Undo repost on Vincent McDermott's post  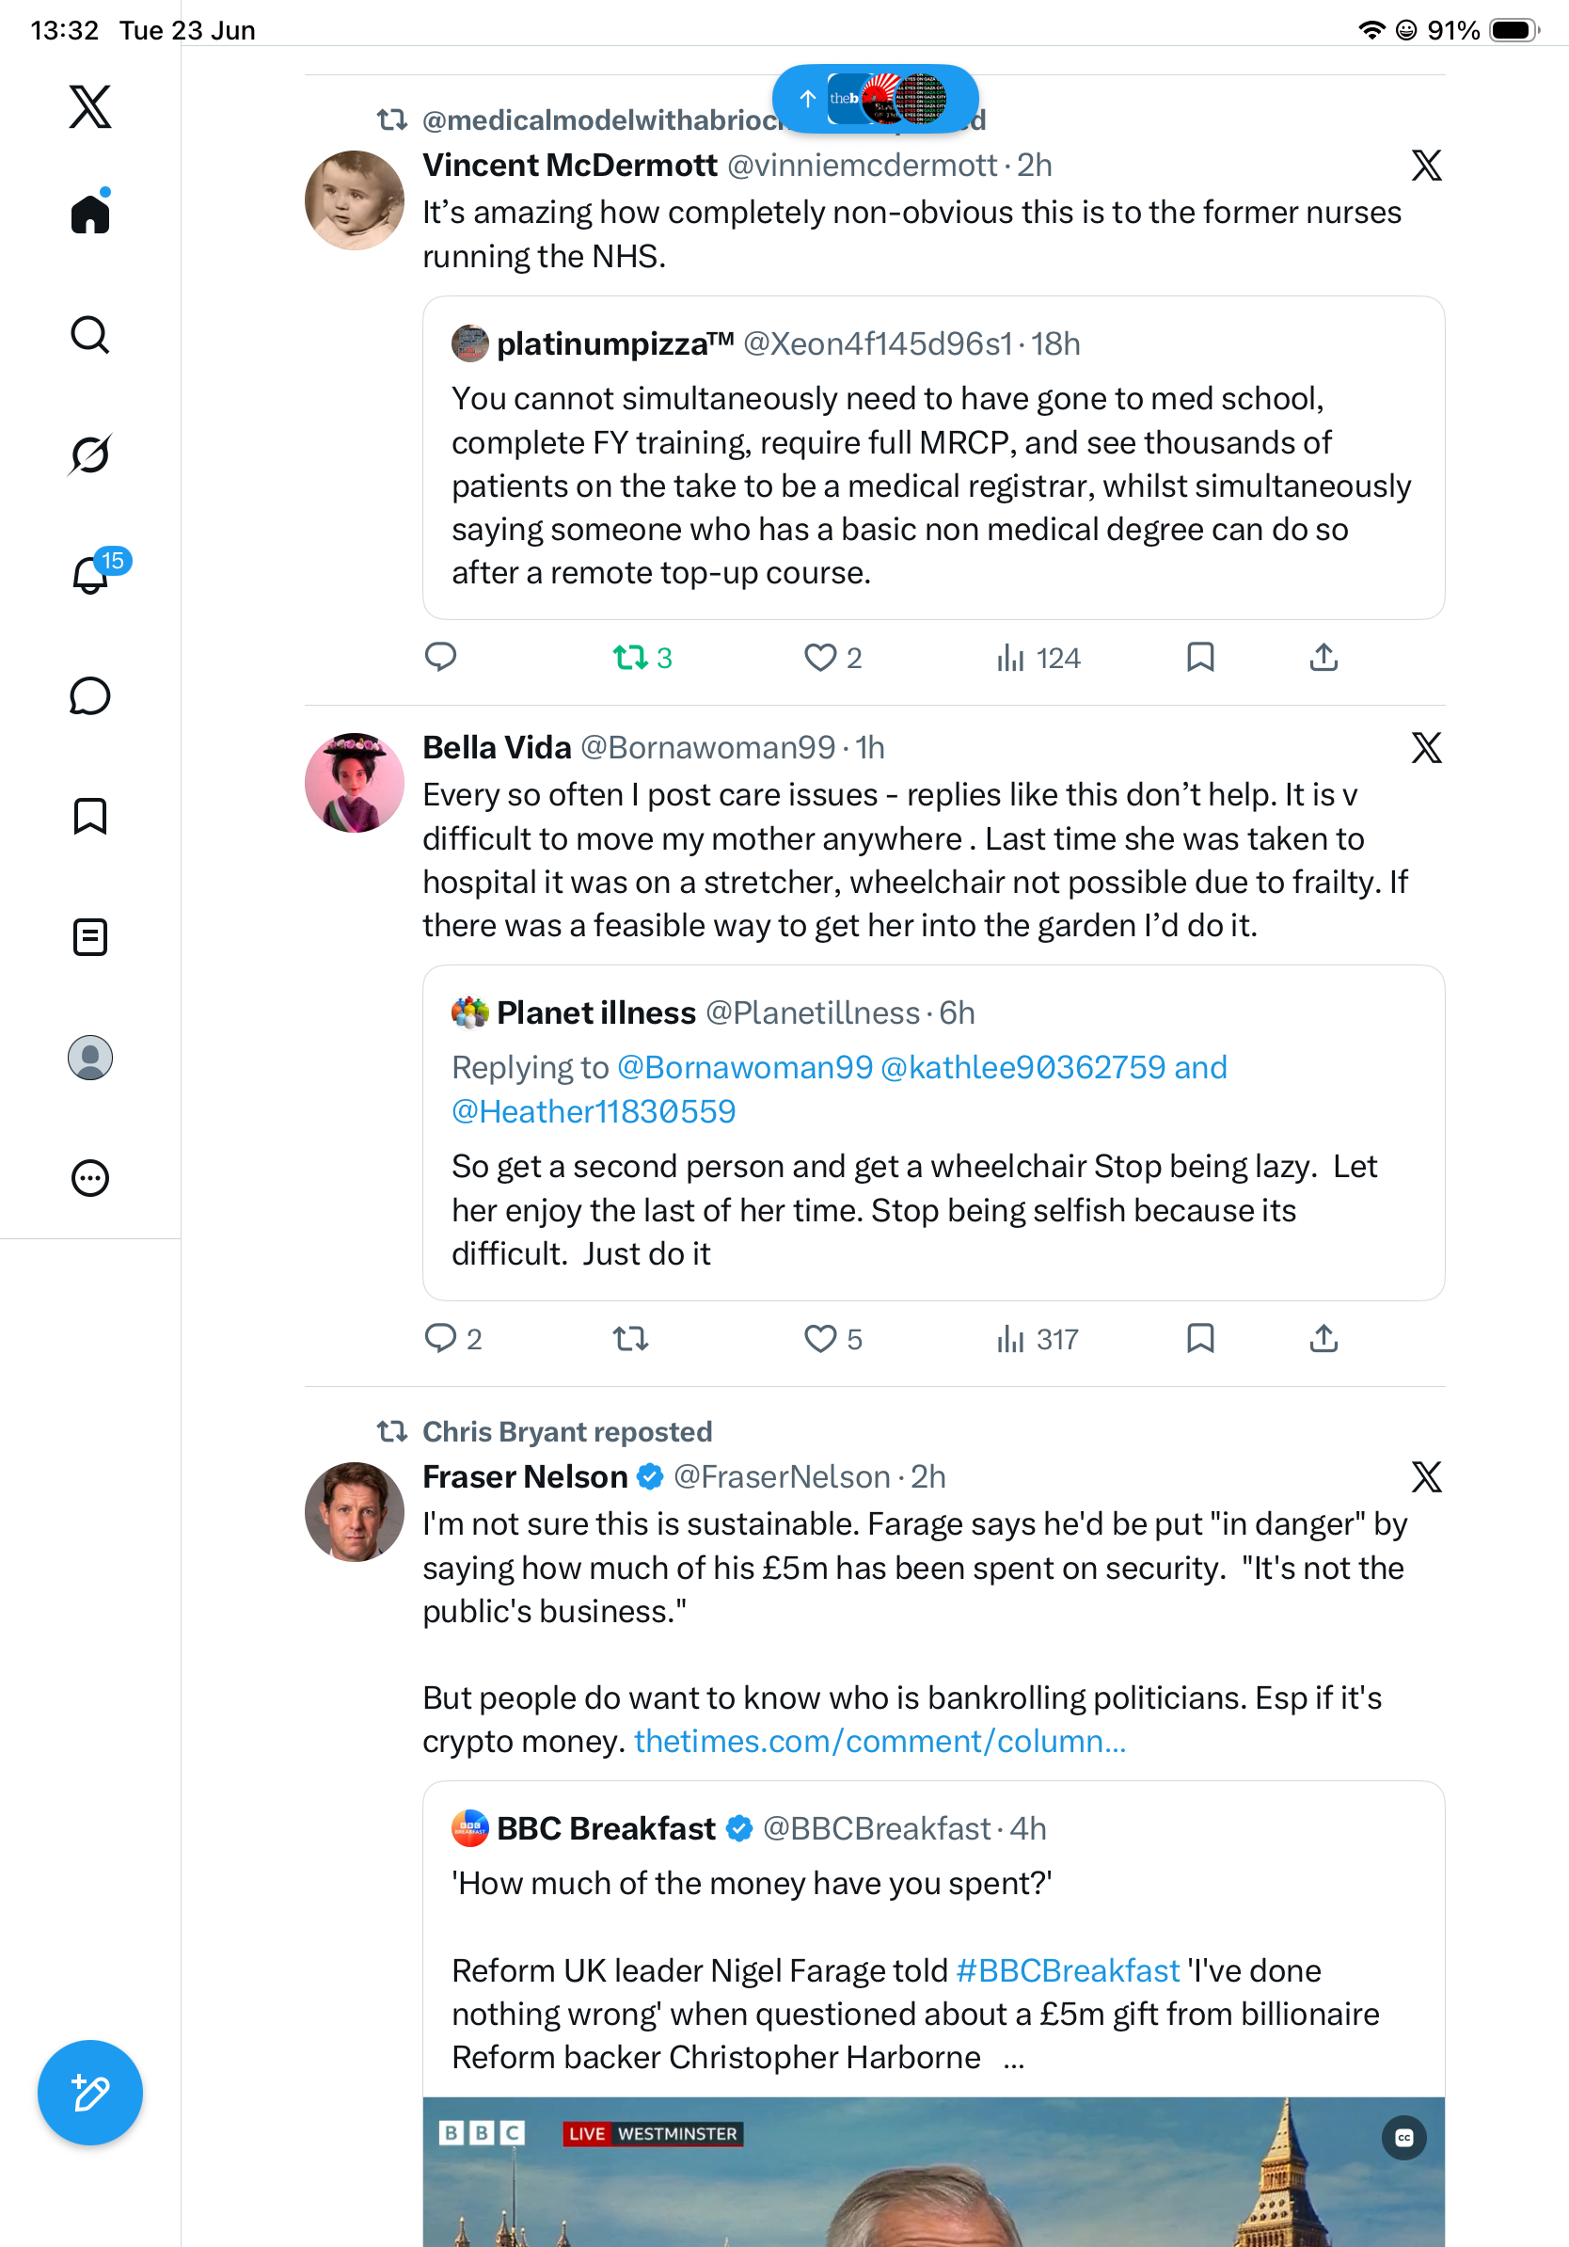(x=642, y=658)
